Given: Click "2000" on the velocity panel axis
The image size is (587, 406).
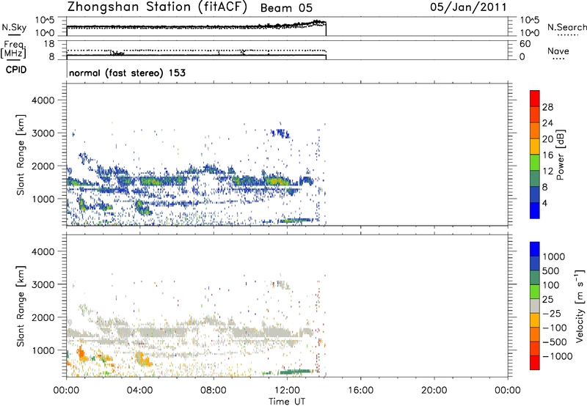Looking at the screenshot, I should coord(43,317).
